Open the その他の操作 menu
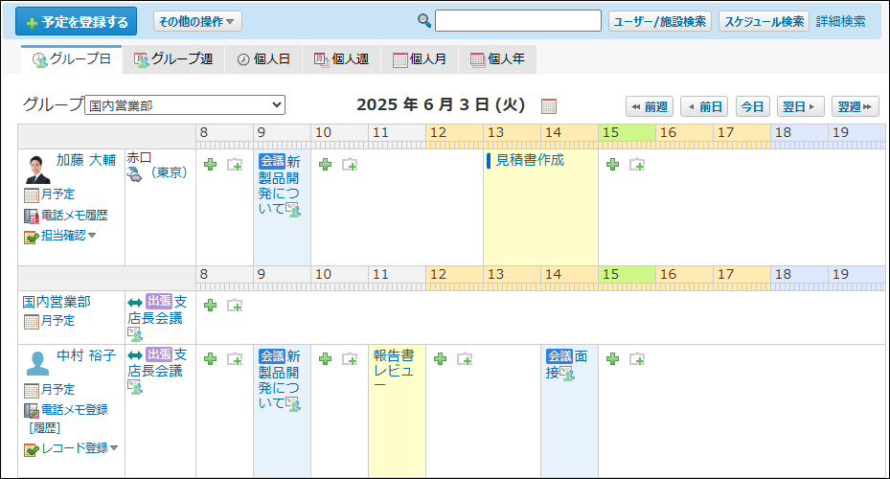Viewport: 890px width, 479px height. pyautogui.click(x=197, y=21)
